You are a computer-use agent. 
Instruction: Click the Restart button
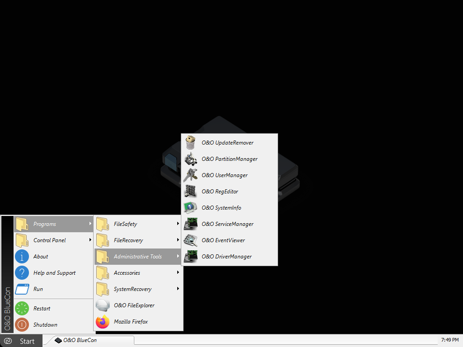[42, 309]
